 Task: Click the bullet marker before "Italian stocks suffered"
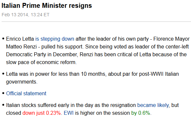point(3,105)
